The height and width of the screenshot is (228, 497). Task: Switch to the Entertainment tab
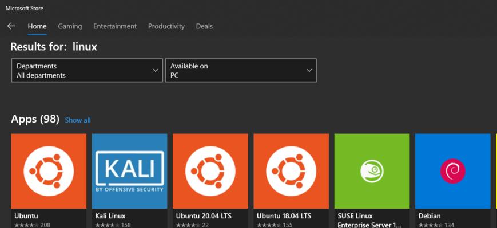coord(115,27)
